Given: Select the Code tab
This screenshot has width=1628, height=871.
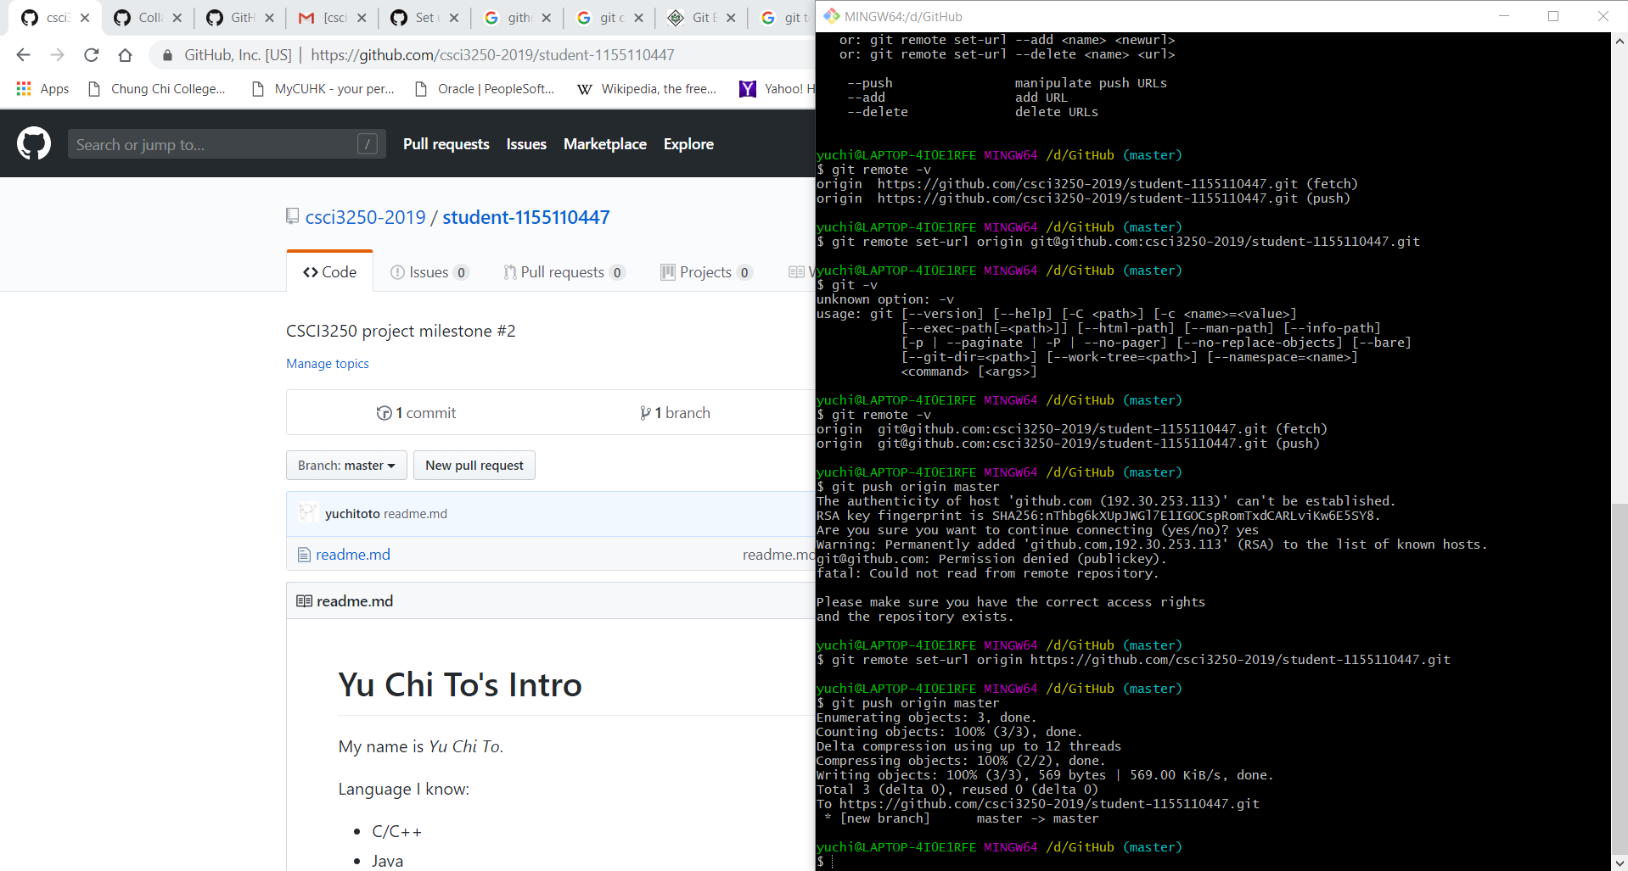Looking at the screenshot, I should (330, 272).
